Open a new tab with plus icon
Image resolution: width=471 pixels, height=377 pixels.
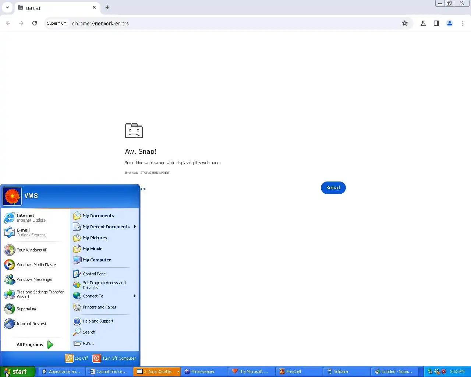coord(107,7)
